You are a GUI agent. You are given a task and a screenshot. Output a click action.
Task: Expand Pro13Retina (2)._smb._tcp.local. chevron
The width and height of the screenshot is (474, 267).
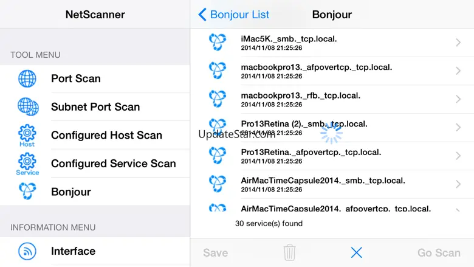[458, 127]
